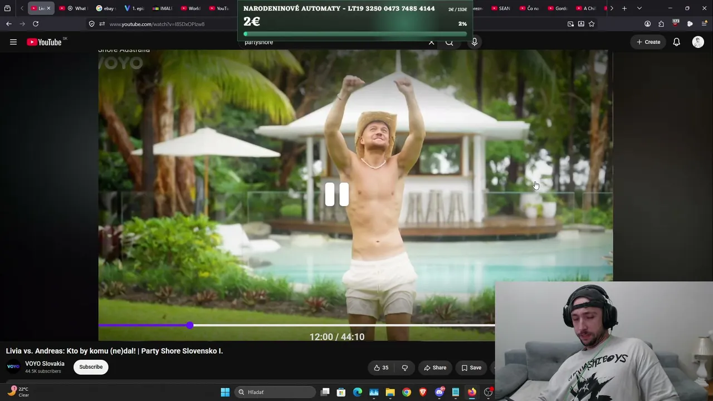
Task: Reload the current page
Action: pyautogui.click(x=36, y=24)
